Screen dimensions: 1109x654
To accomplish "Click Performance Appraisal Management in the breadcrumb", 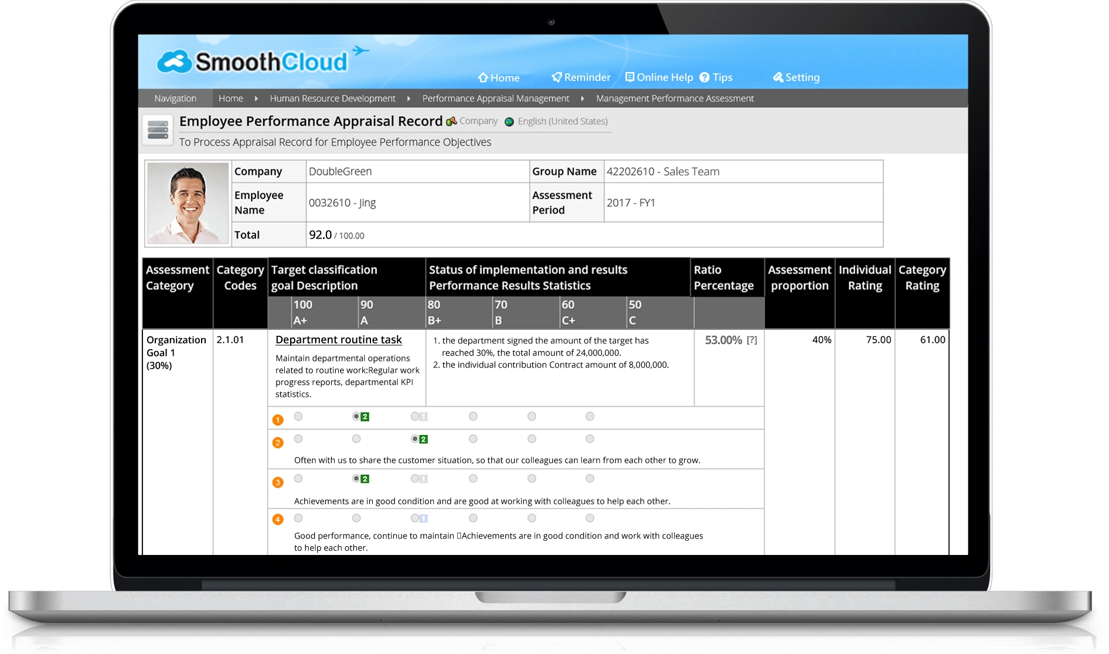I will (495, 98).
